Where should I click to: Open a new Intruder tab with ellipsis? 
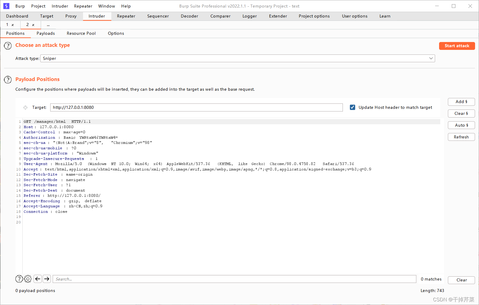pos(48,25)
